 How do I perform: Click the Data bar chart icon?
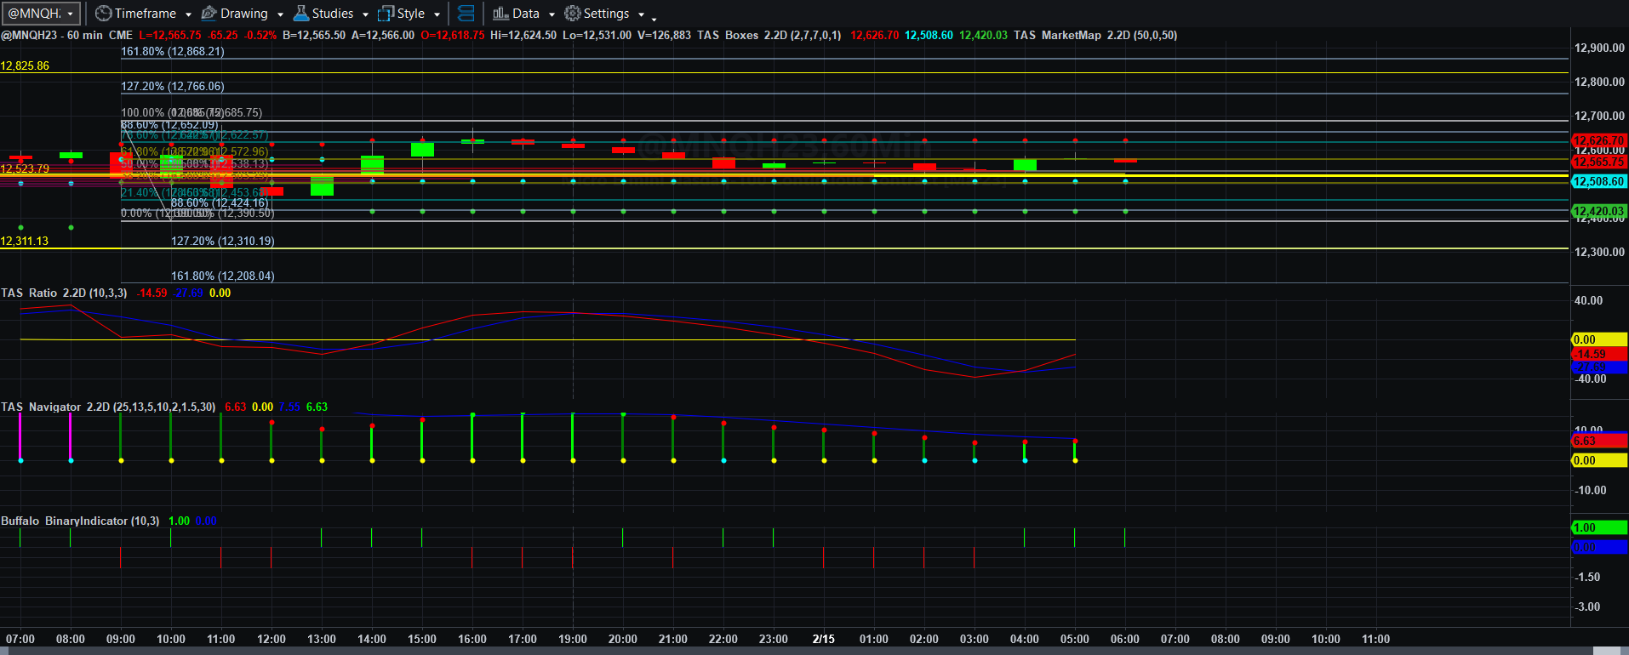[500, 14]
